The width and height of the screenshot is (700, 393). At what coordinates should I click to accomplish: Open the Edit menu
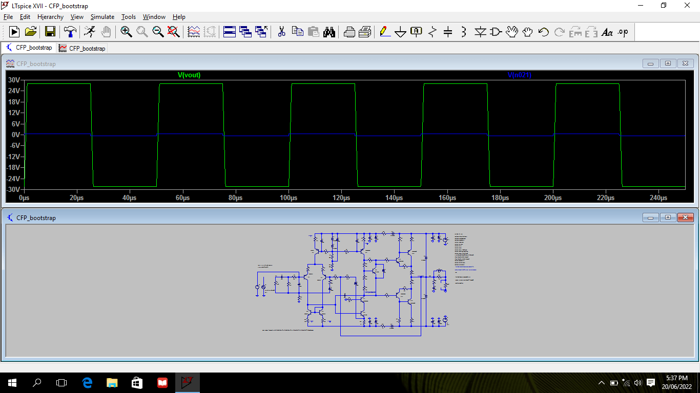click(x=25, y=17)
